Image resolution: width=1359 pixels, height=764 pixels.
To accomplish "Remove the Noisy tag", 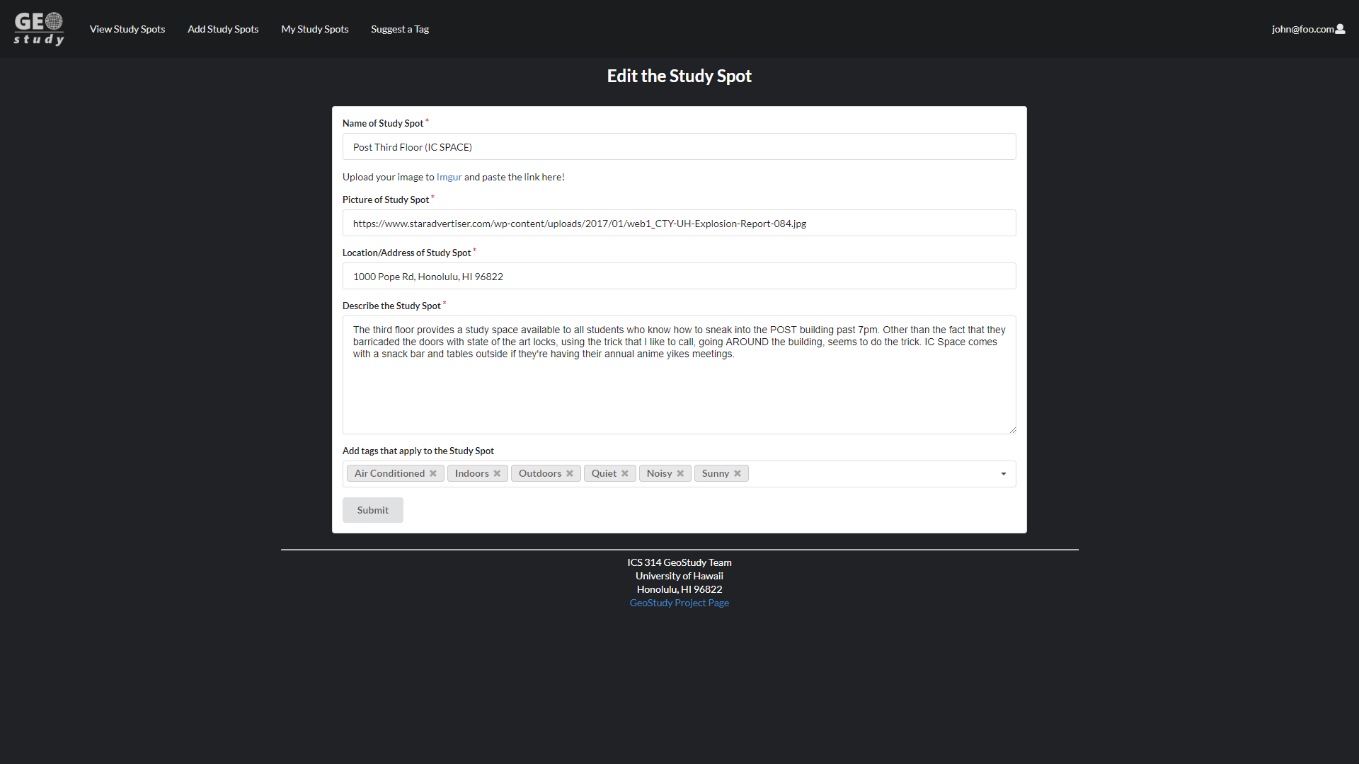I will click(x=682, y=473).
